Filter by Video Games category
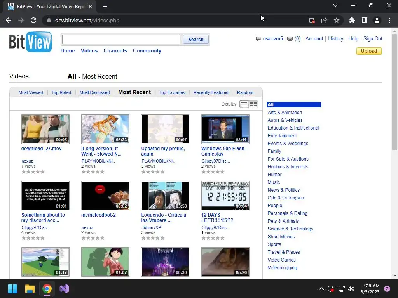The image size is (398, 298). point(281,260)
